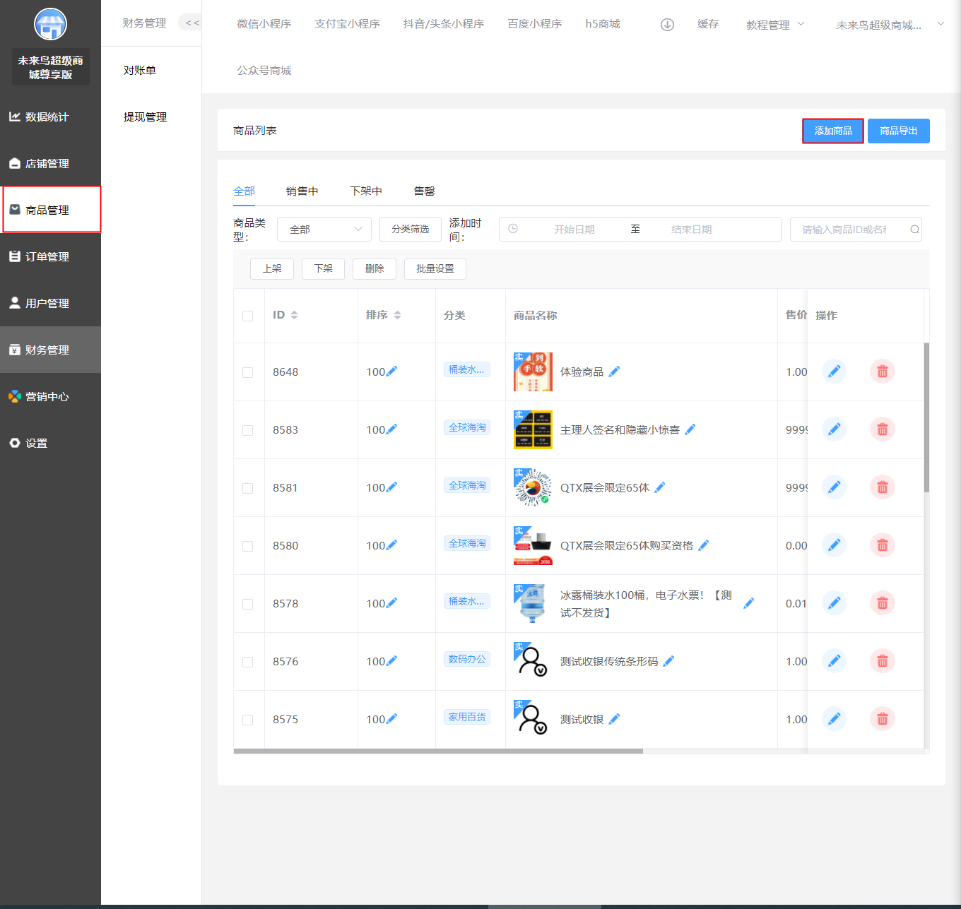The image size is (961, 909).
Task: Click trash icon for product 8575
Action: pyautogui.click(x=882, y=719)
